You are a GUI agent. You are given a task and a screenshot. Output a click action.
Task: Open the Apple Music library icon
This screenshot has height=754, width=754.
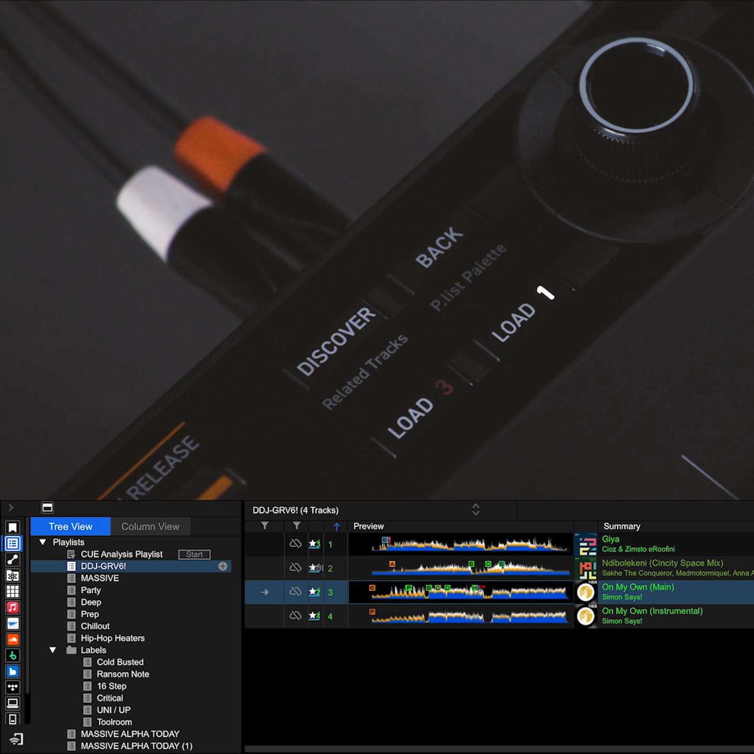tap(13, 607)
